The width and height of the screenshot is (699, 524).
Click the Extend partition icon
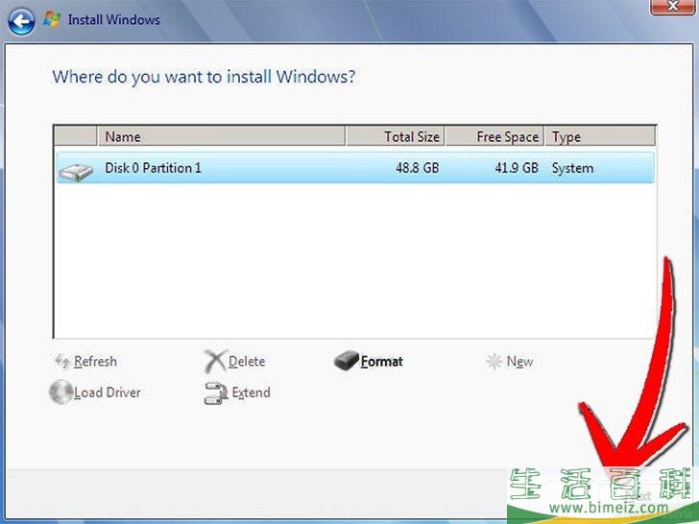(216, 393)
